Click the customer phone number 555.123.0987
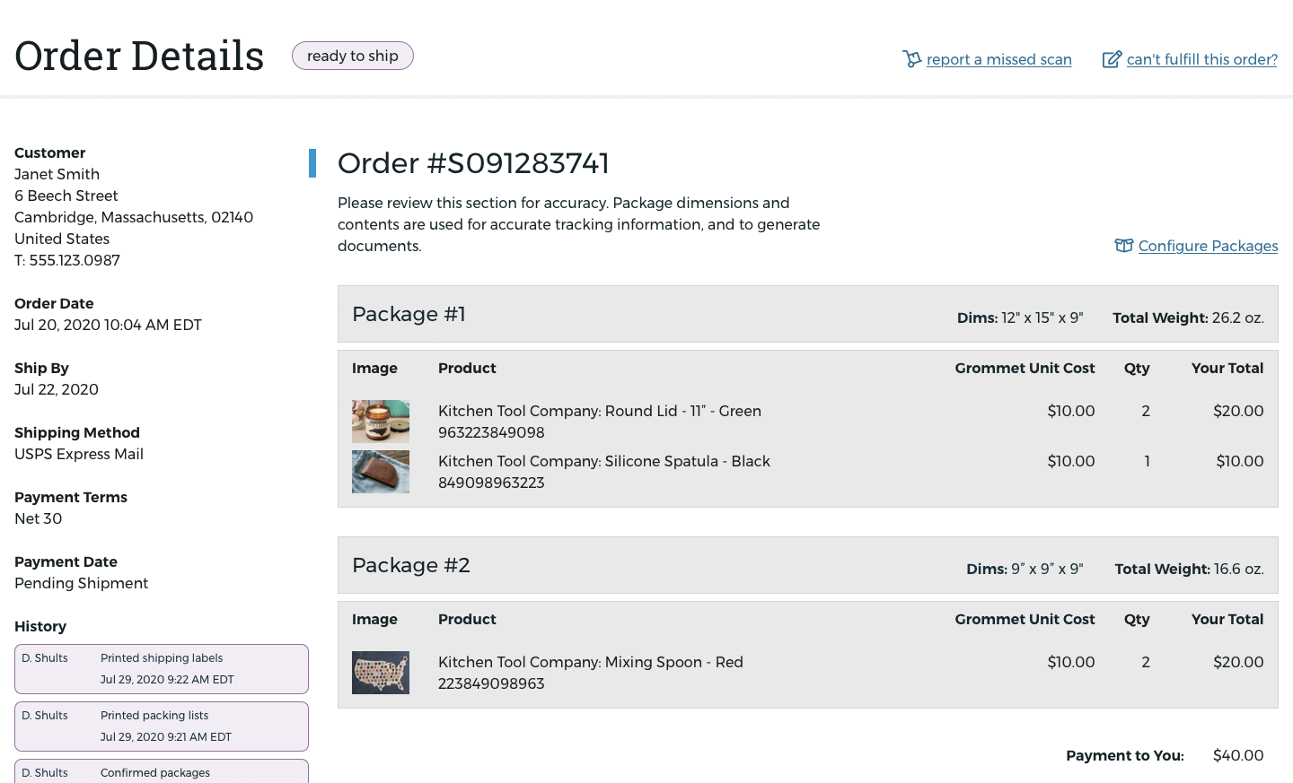The height and width of the screenshot is (783, 1293). click(x=75, y=260)
